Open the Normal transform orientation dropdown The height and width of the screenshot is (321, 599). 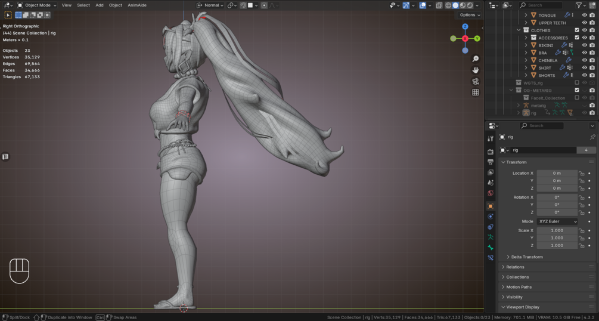(x=210, y=5)
